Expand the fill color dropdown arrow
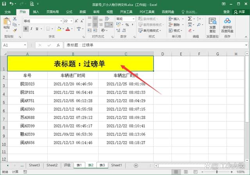Viewport: 250px width, 175px height. (x=63, y=29)
